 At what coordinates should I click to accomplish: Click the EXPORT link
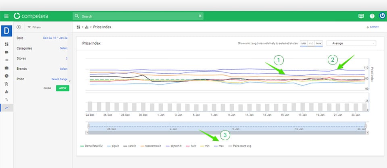pos(372,27)
